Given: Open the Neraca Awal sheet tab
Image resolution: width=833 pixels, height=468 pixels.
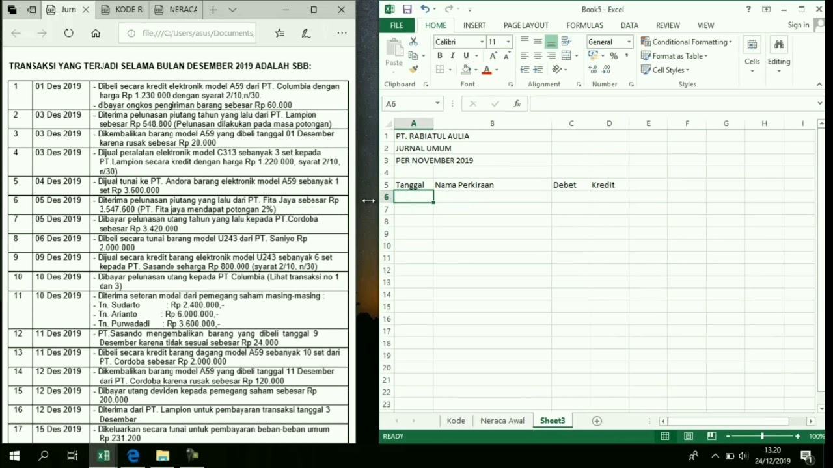Looking at the screenshot, I should pos(502,421).
